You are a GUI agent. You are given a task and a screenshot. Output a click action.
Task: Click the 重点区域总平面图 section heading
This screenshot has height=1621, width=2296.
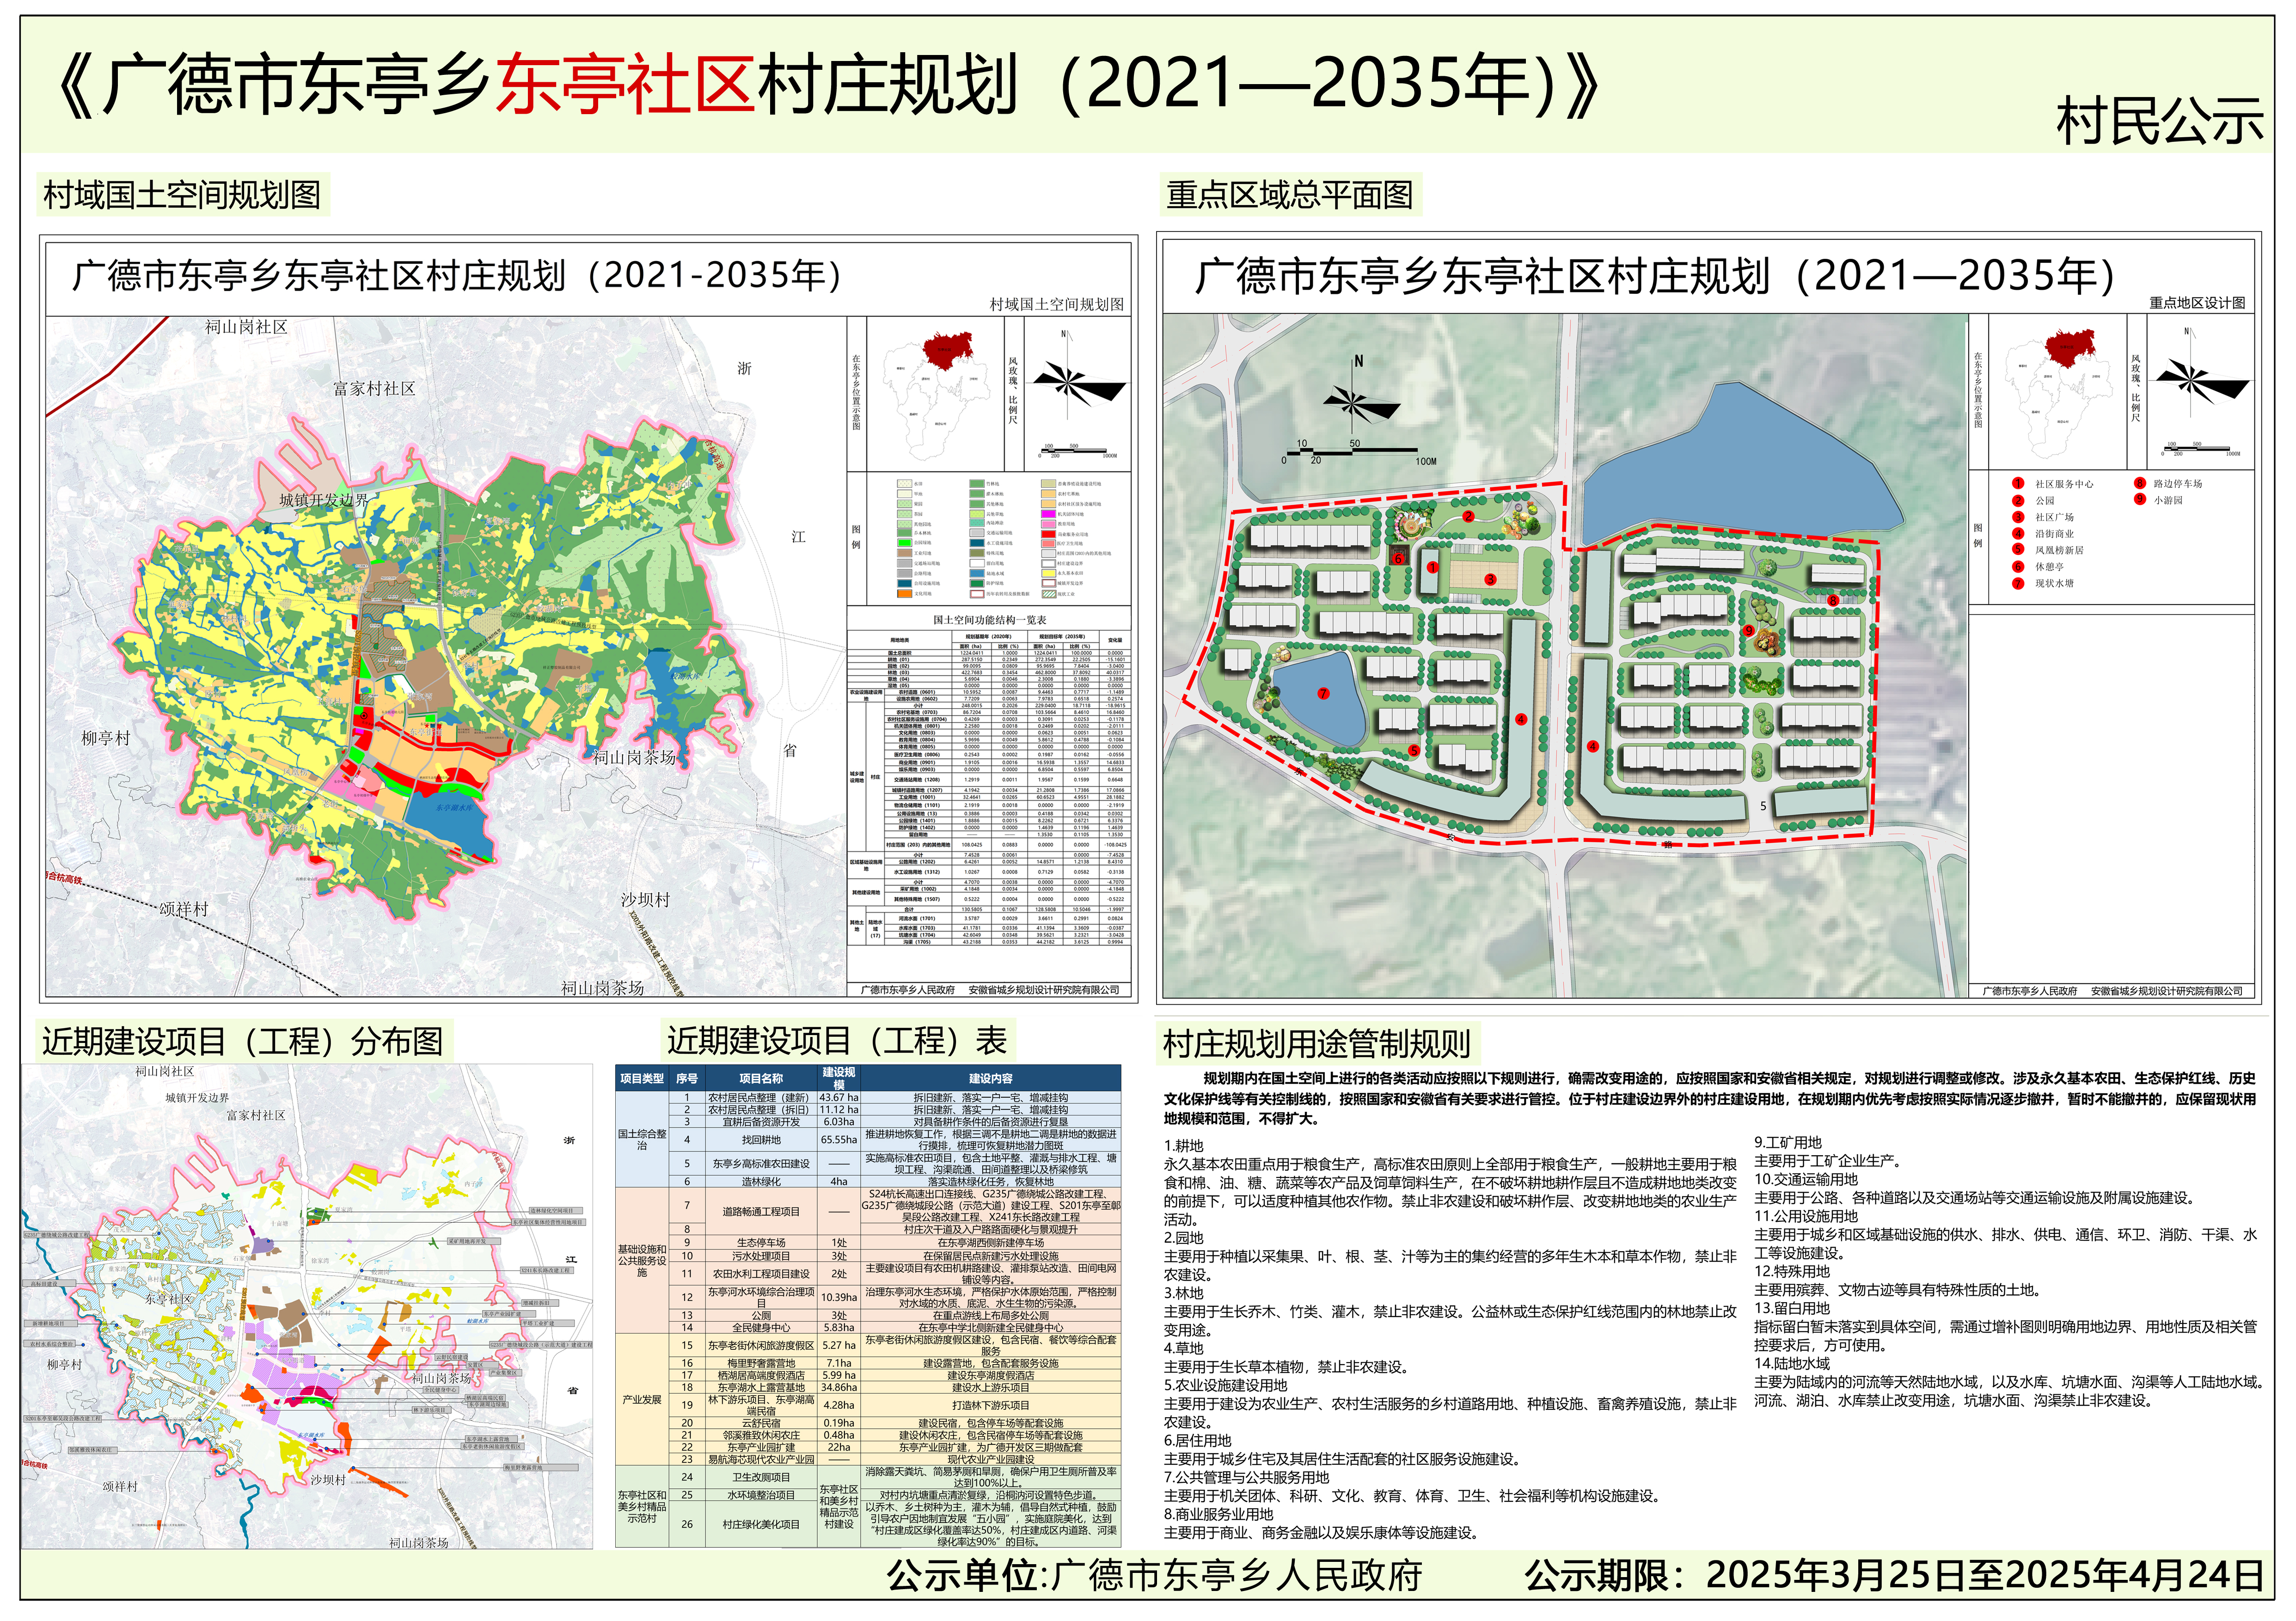[x=1289, y=195]
